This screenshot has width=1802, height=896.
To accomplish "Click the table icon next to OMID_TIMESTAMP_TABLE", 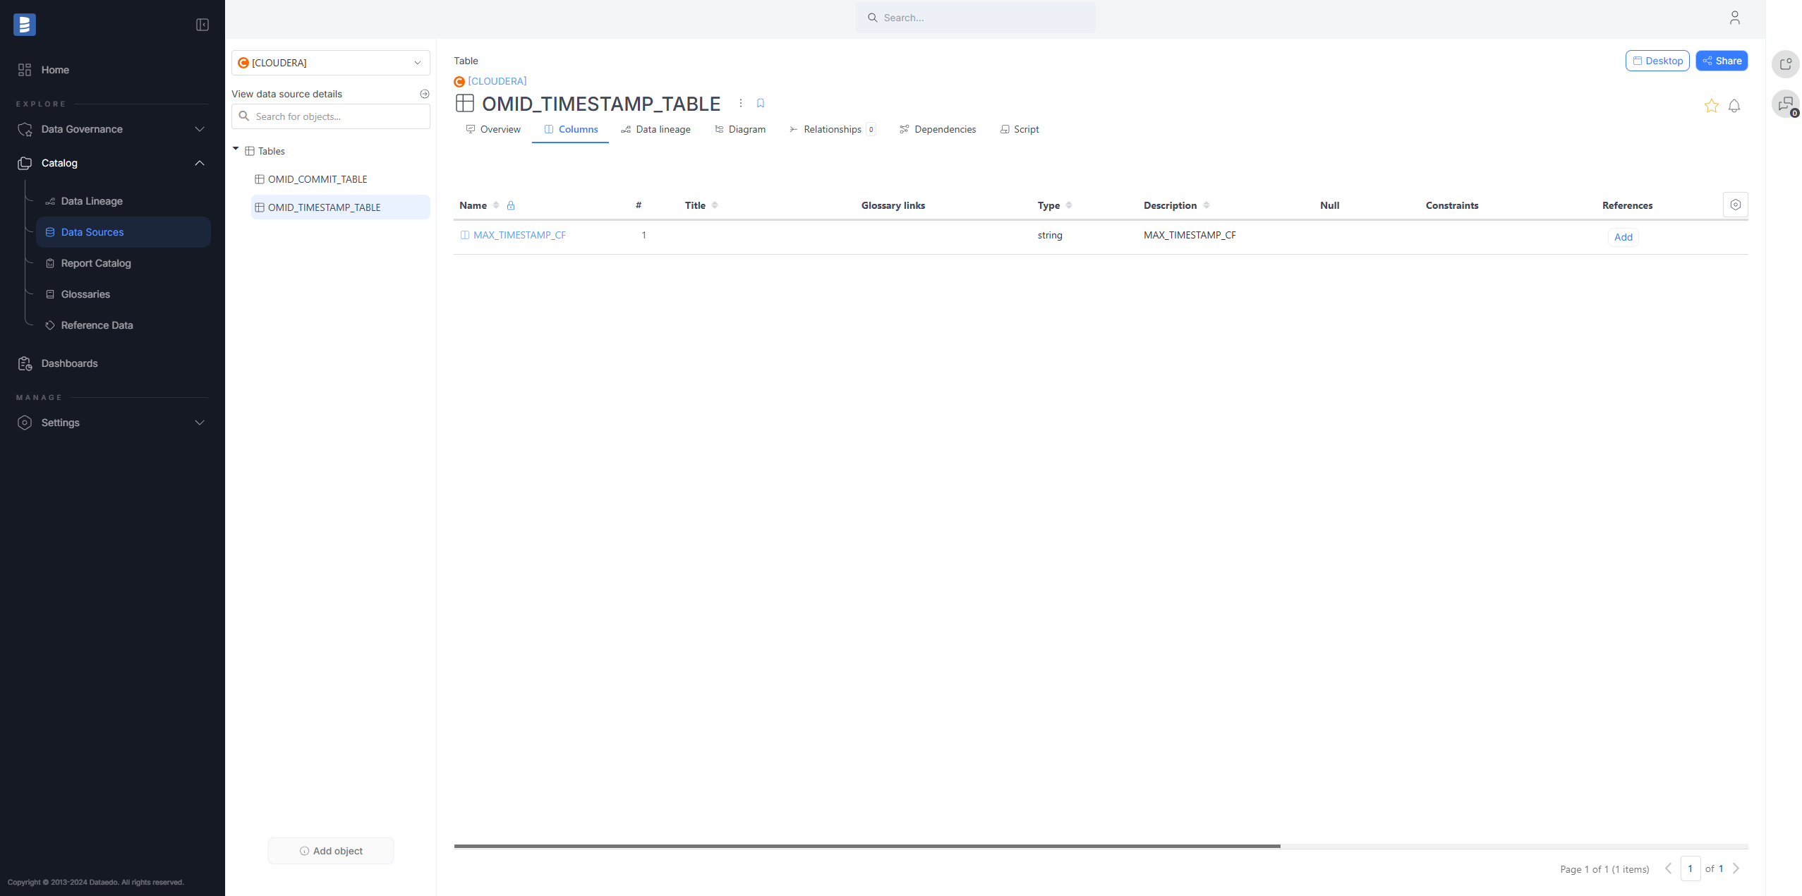I will point(258,207).
